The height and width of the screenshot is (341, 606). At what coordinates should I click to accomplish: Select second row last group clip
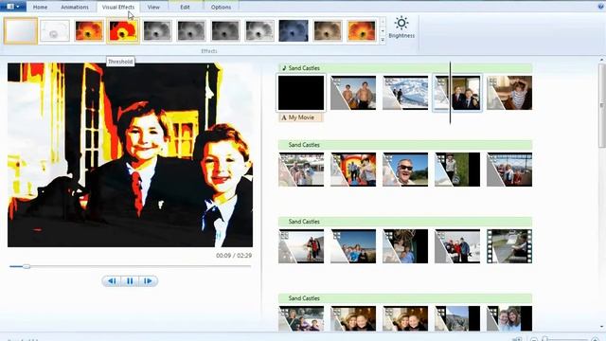click(x=509, y=170)
